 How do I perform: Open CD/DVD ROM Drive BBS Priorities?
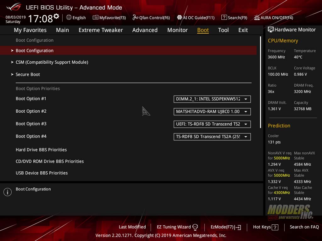[x=50, y=162]
